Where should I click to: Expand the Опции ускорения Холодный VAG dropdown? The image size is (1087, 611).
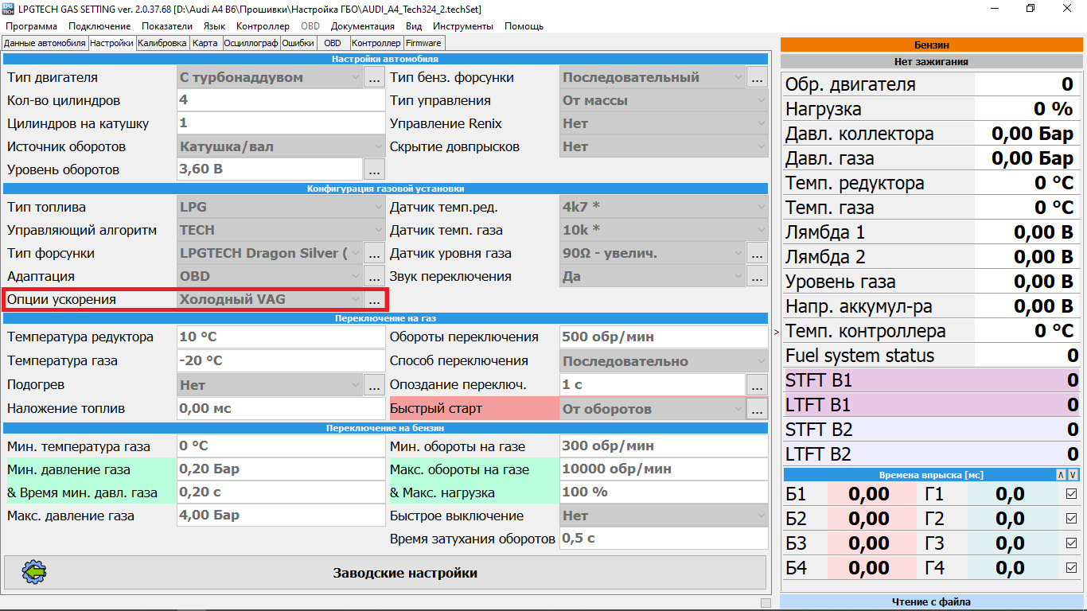coord(355,300)
